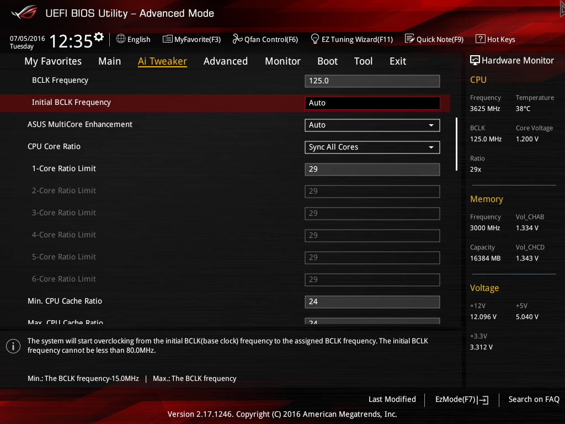The height and width of the screenshot is (424, 565).
Task: Launch EZ Tuning Wizard(F11)
Action: [357, 39]
